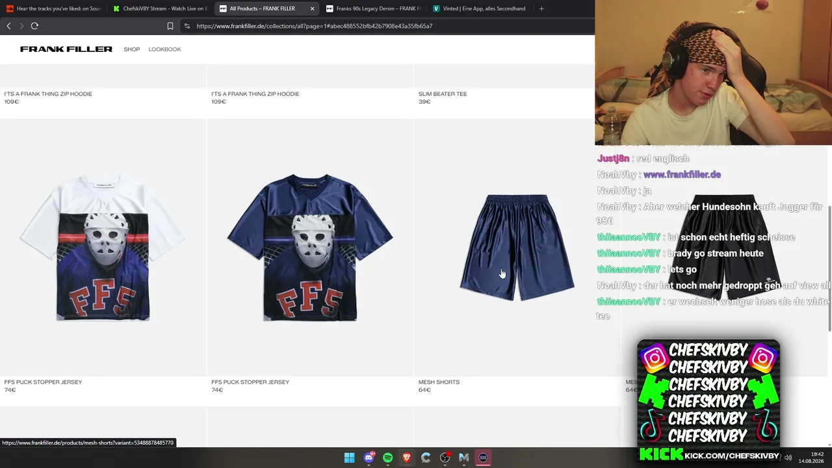Click the first IT'S A FRANK THING ZIP HOODIE title
The width and height of the screenshot is (832, 468).
pyautogui.click(x=48, y=94)
